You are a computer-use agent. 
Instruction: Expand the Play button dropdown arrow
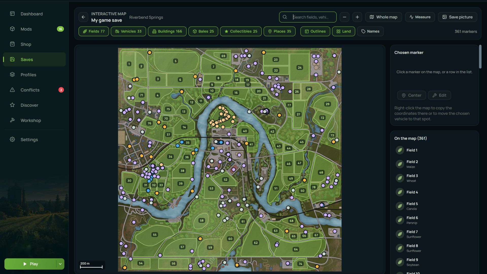60,264
